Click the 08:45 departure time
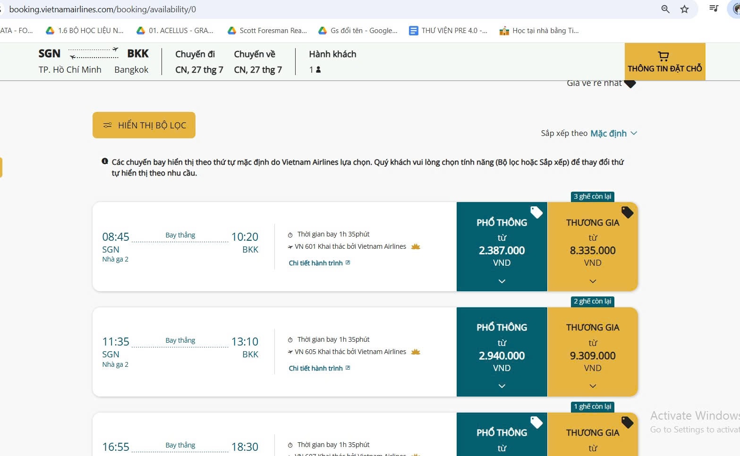The width and height of the screenshot is (740, 456). point(116,236)
